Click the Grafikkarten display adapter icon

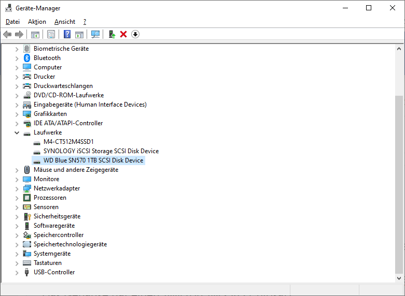(x=27, y=114)
